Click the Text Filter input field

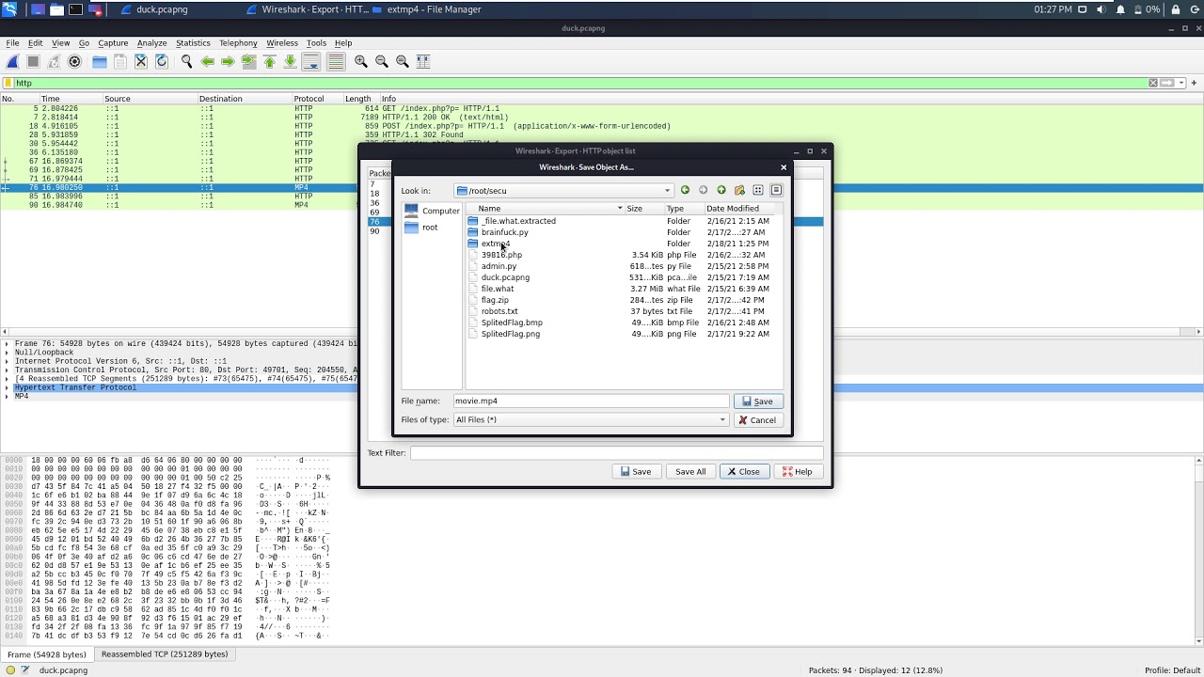click(x=616, y=453)
